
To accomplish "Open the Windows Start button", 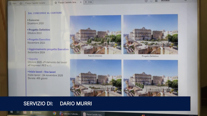I will click(11, 112).
